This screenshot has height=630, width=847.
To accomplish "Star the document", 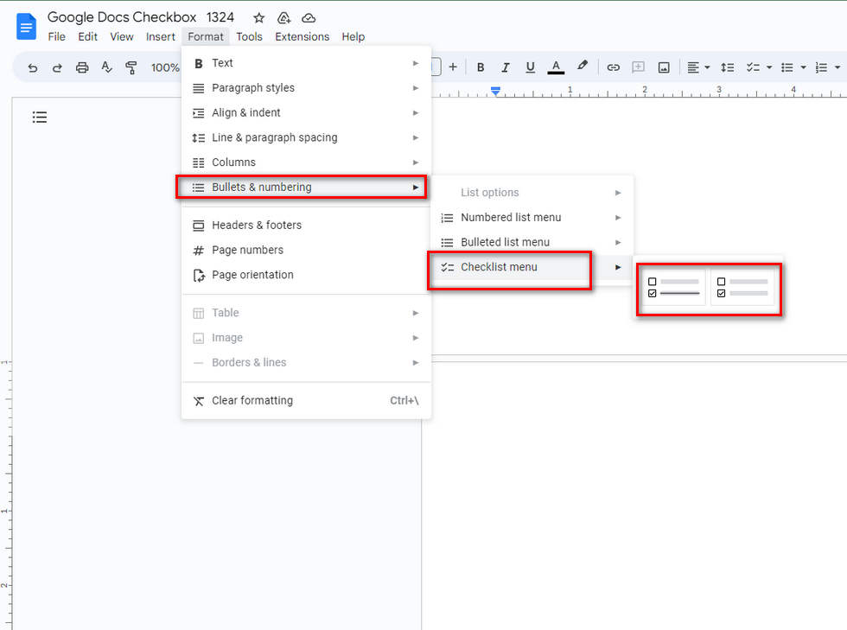I will pyautogui.click(x=258, y=18).
